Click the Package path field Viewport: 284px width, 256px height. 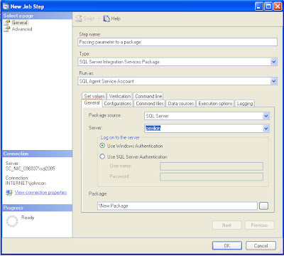coord(177,206)
